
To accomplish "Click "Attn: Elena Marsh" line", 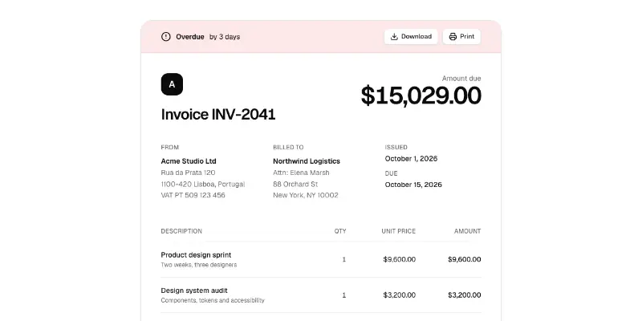I will coord(301,173).
